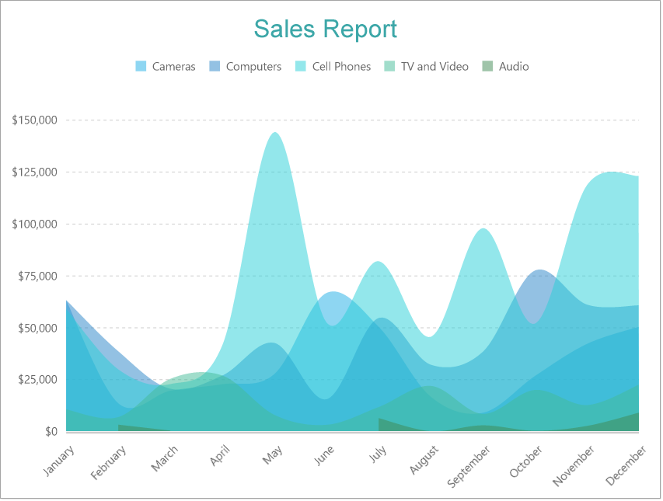The image size is (663, 501).
Task: Click the $150,000 y-axis label
Action: click(35, 120)
